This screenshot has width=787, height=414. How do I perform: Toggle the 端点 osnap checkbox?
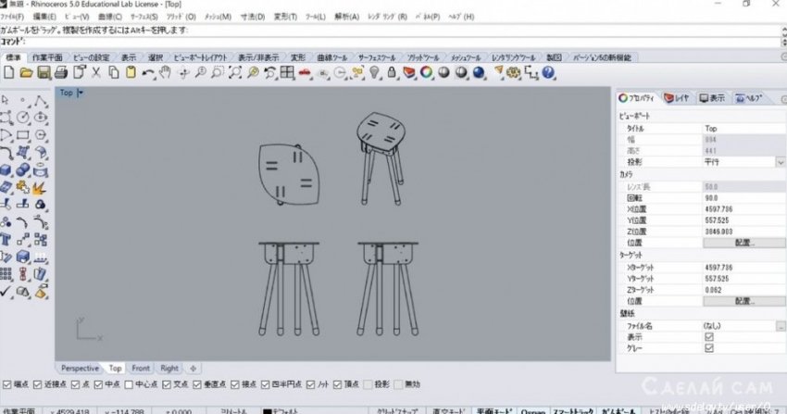7,383
